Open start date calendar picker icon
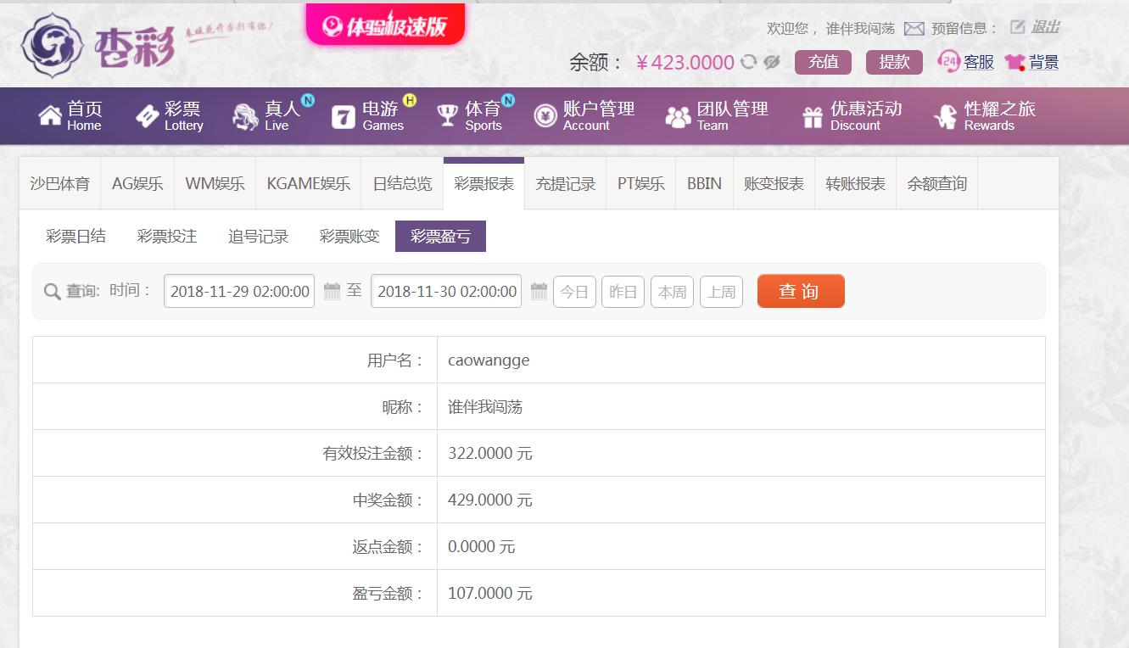The width and height of the screenshot is (1129, 648). 332,291
